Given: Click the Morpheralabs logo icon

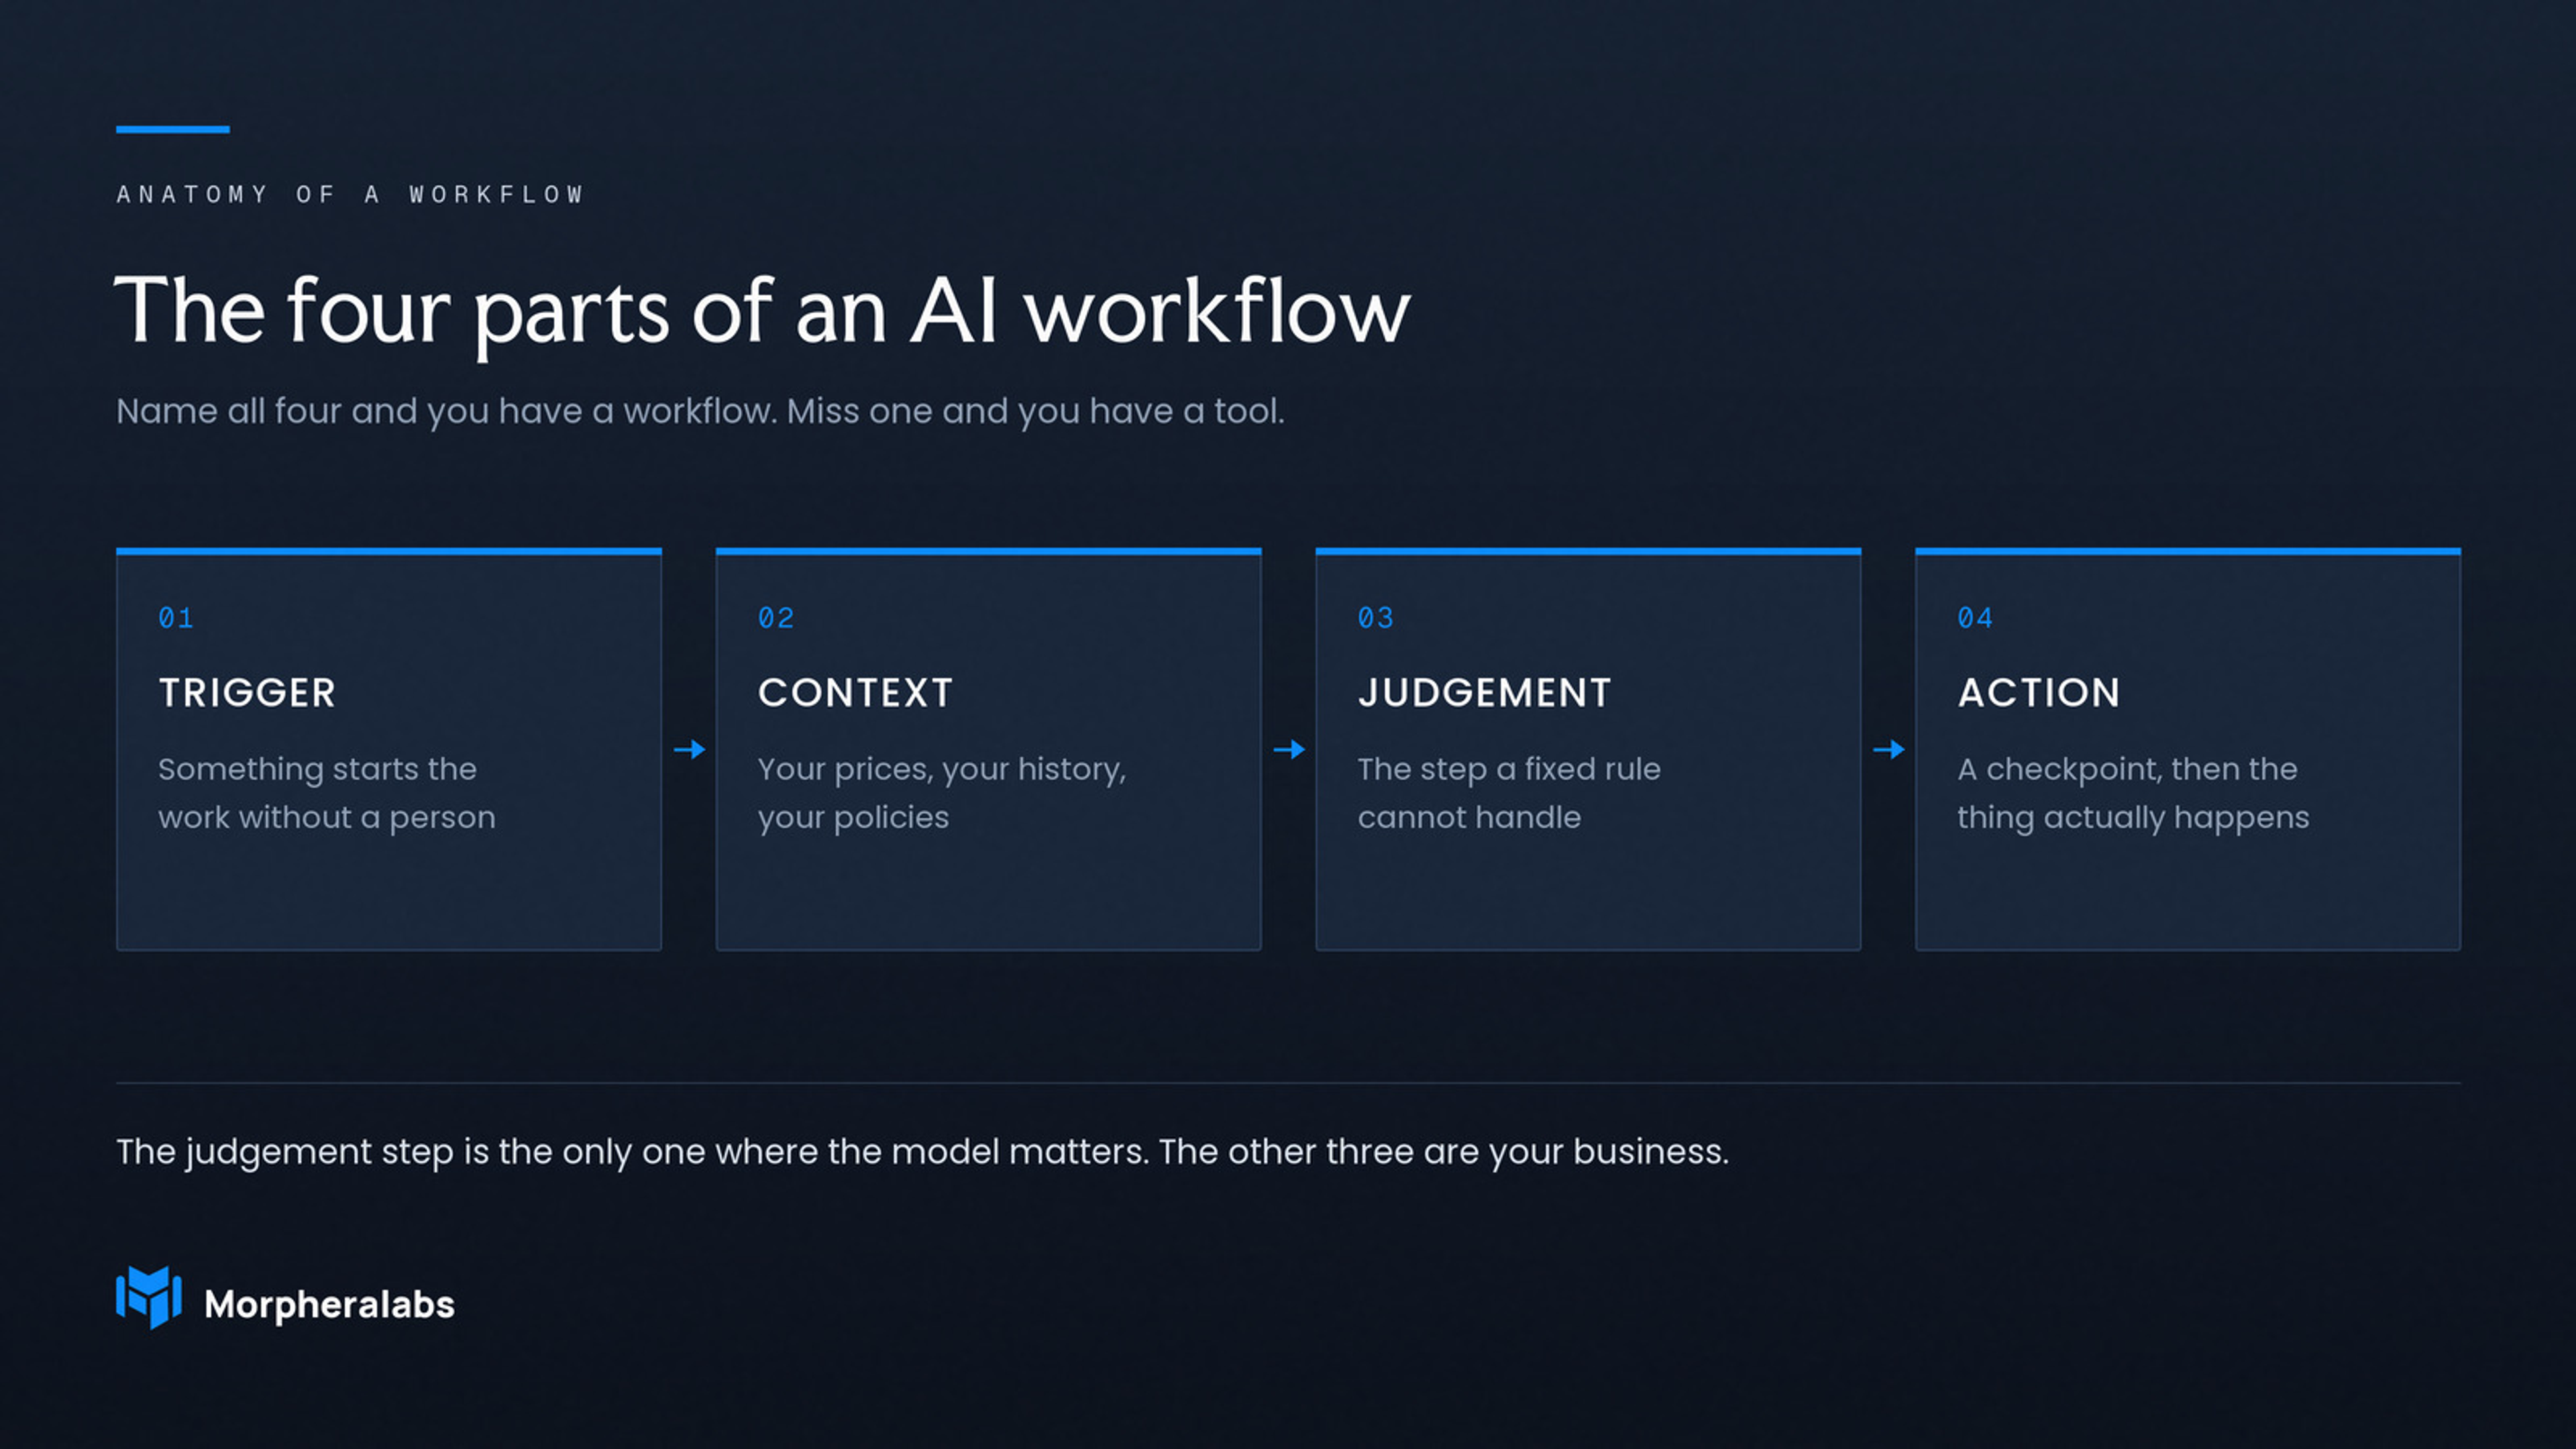Looking at the screenshot, I should (x=149, y=1297).
